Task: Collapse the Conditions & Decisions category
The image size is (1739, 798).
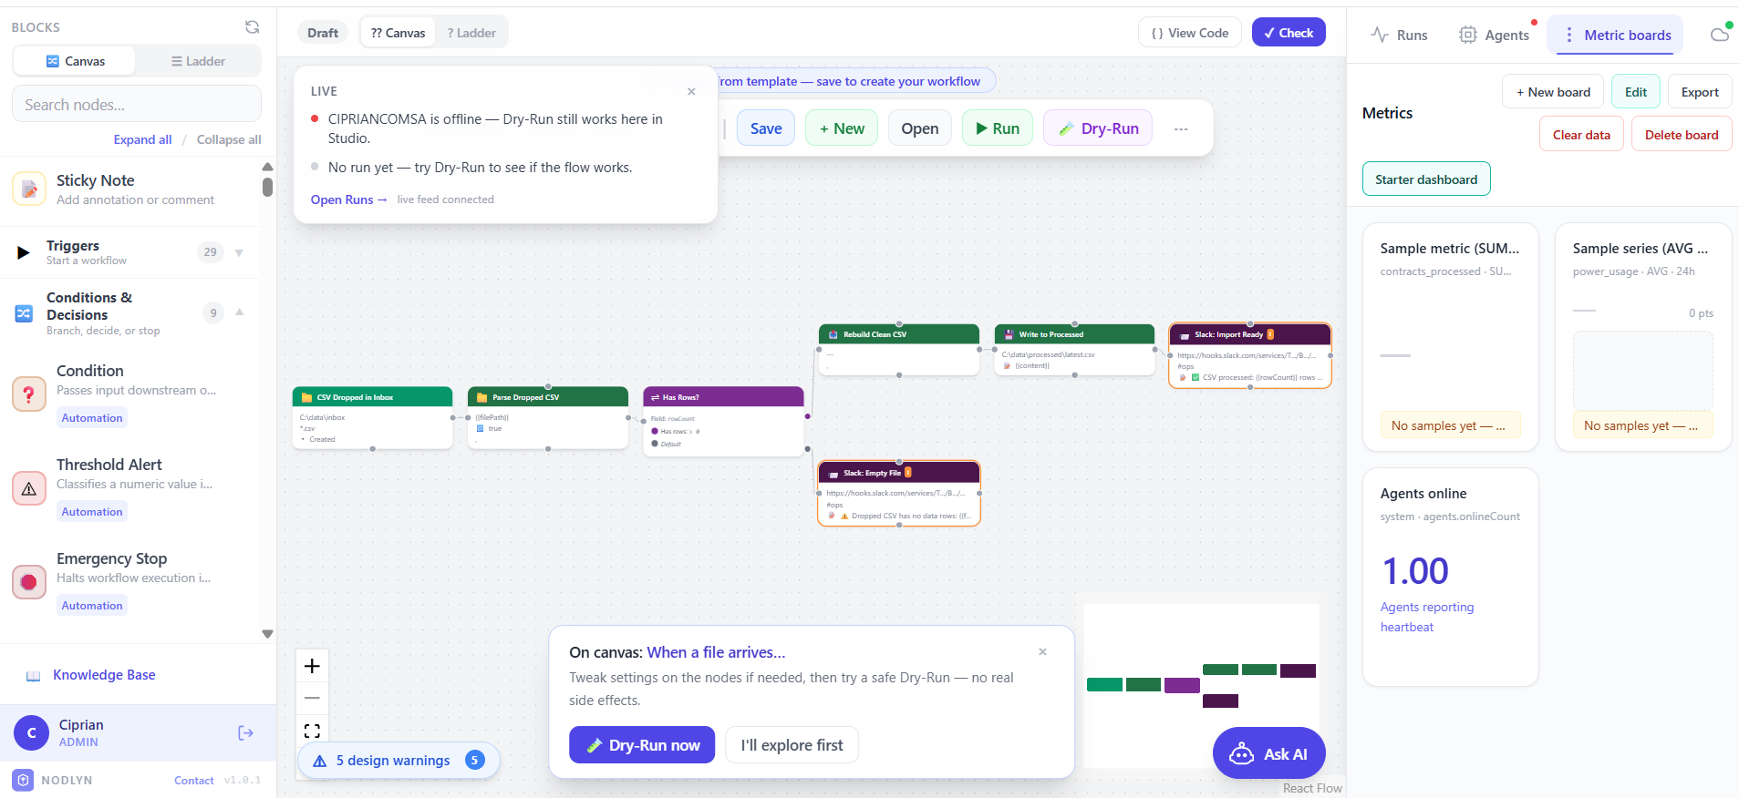Action: 240,312
